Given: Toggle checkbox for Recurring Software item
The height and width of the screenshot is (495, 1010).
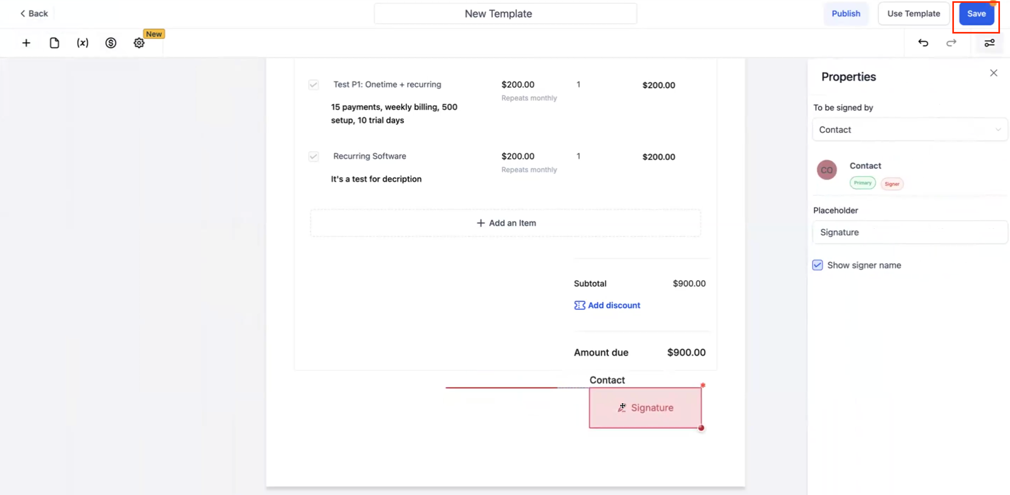Looking at the screenshot, I should (x=313, y=157).
